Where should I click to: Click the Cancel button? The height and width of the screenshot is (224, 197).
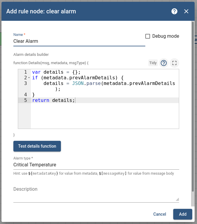pos(160,214)
